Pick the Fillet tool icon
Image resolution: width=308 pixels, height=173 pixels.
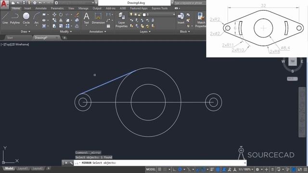click(x=67, y=20)
